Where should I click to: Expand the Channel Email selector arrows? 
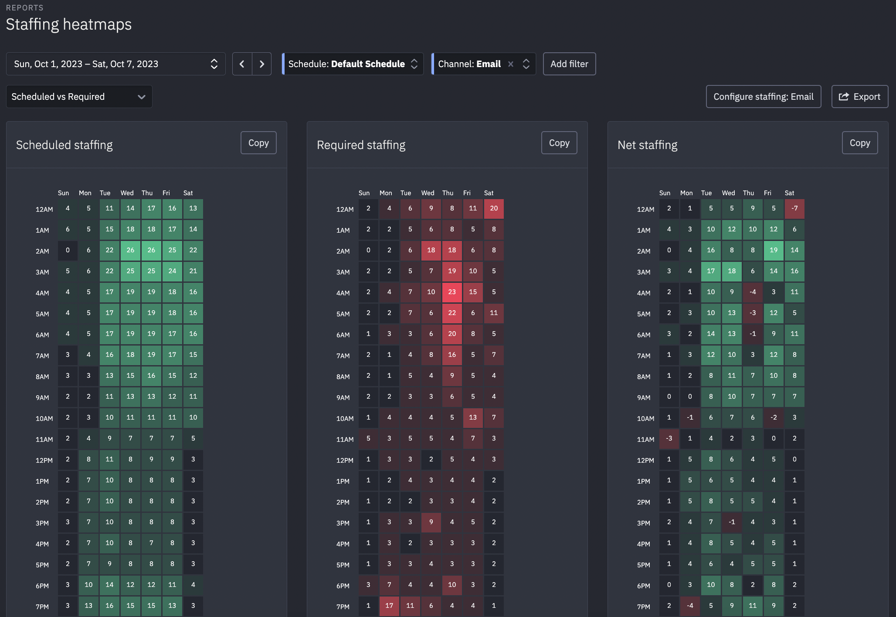(526, 64)
